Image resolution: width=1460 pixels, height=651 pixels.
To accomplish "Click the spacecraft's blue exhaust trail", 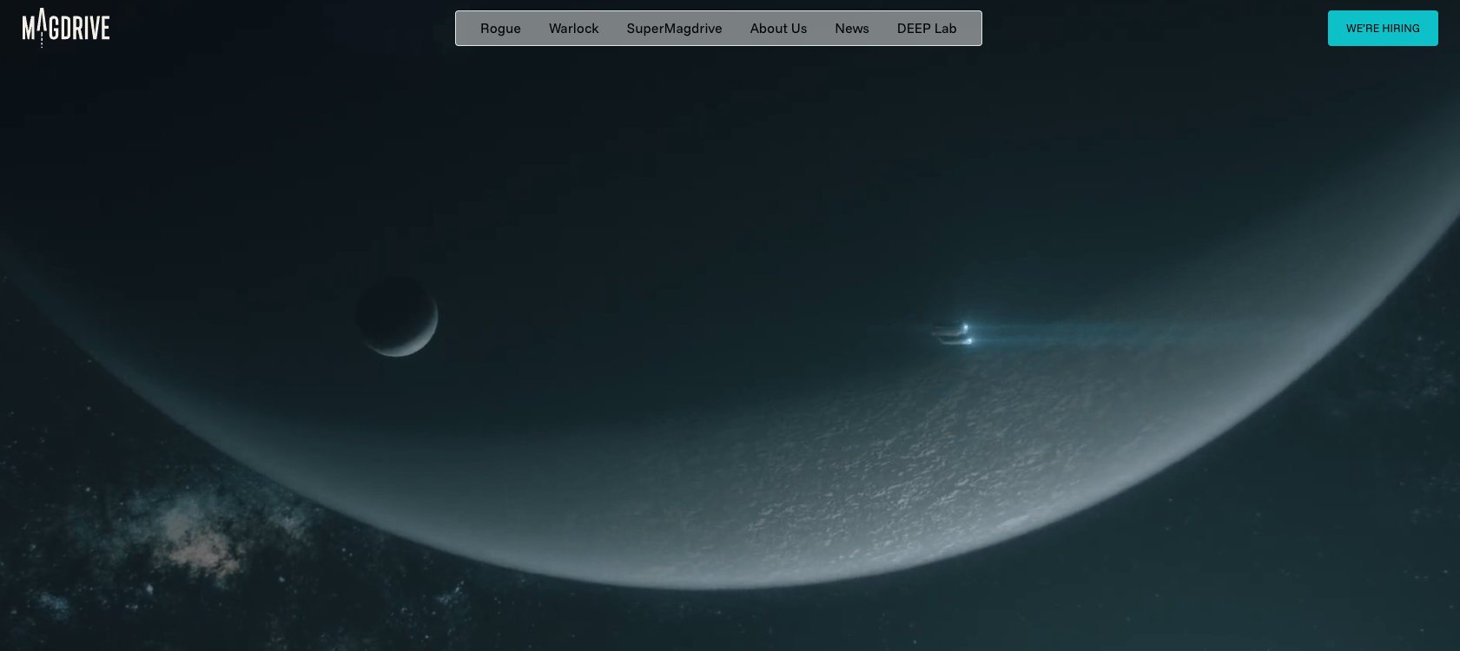I will tap(1068, 332).
